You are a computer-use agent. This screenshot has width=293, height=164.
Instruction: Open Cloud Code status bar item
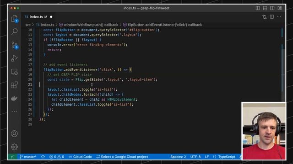(x=80, y=157)
